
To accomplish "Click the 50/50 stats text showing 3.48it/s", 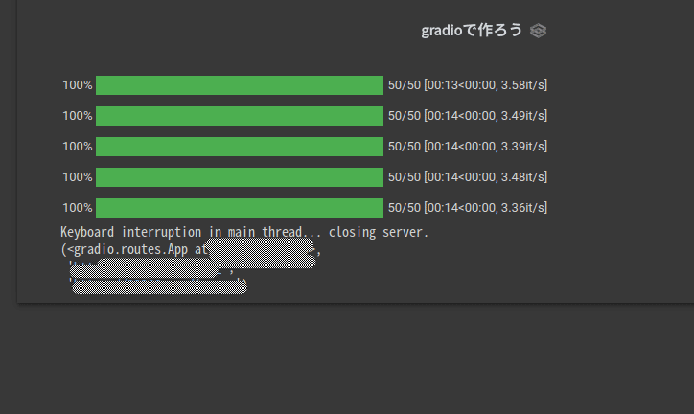I will tap(468, 177).
